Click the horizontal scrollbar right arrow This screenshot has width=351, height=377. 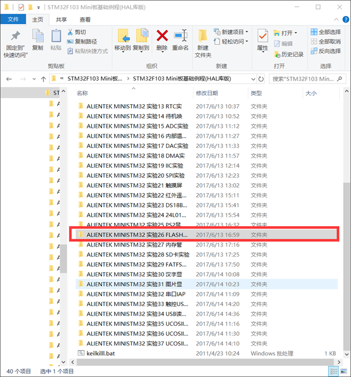click(x=339, y=362)
